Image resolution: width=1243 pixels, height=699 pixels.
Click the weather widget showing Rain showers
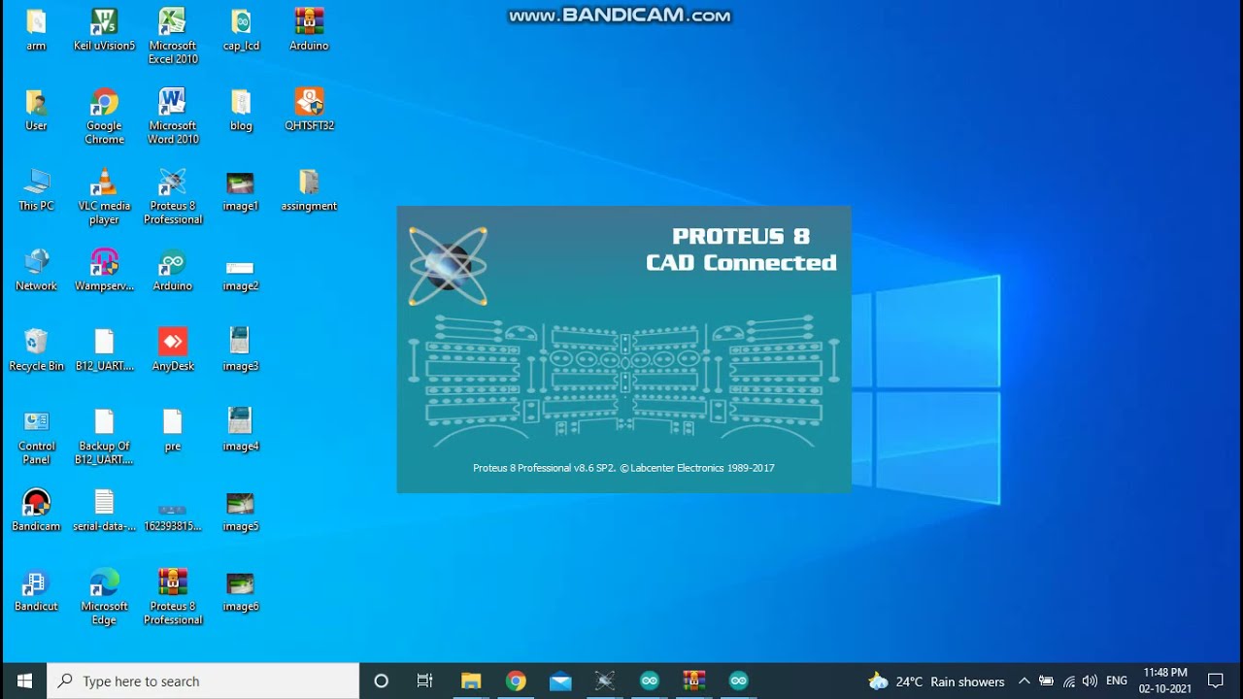(937, 682)
